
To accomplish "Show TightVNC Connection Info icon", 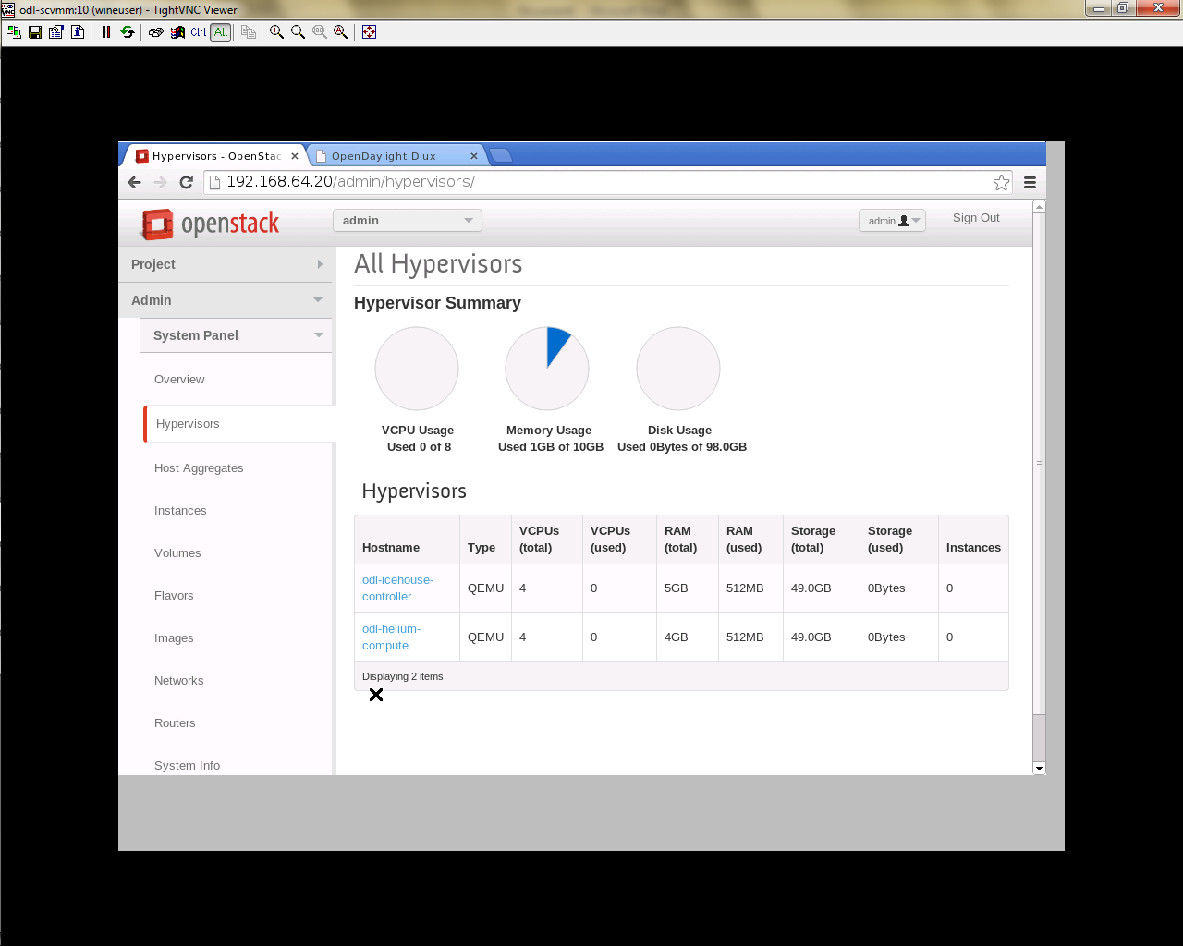I will tap(78, 31).
